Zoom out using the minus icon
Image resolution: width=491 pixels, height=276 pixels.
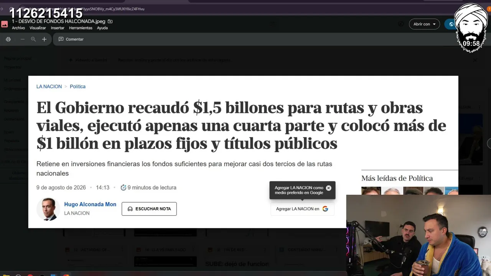[x=23, y=39]
